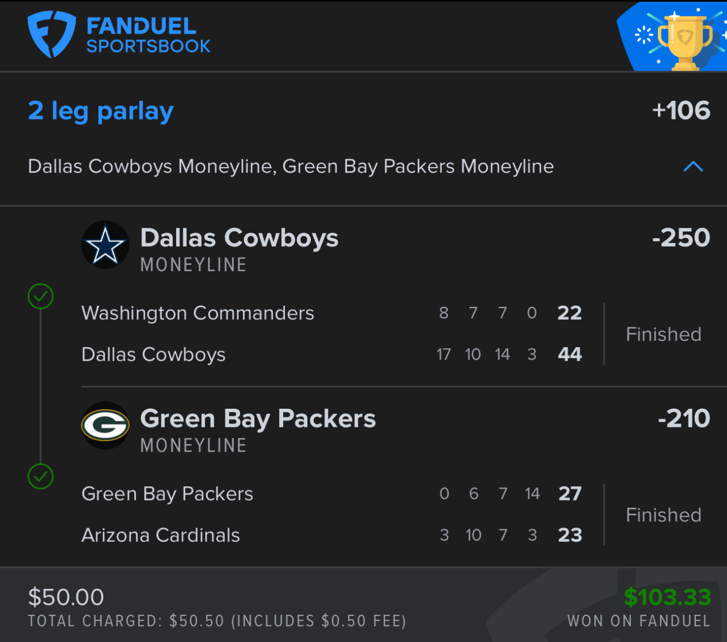727x642 pixels.
Task: Click the Green Bay Packers G logo
Action: [105, 426]
